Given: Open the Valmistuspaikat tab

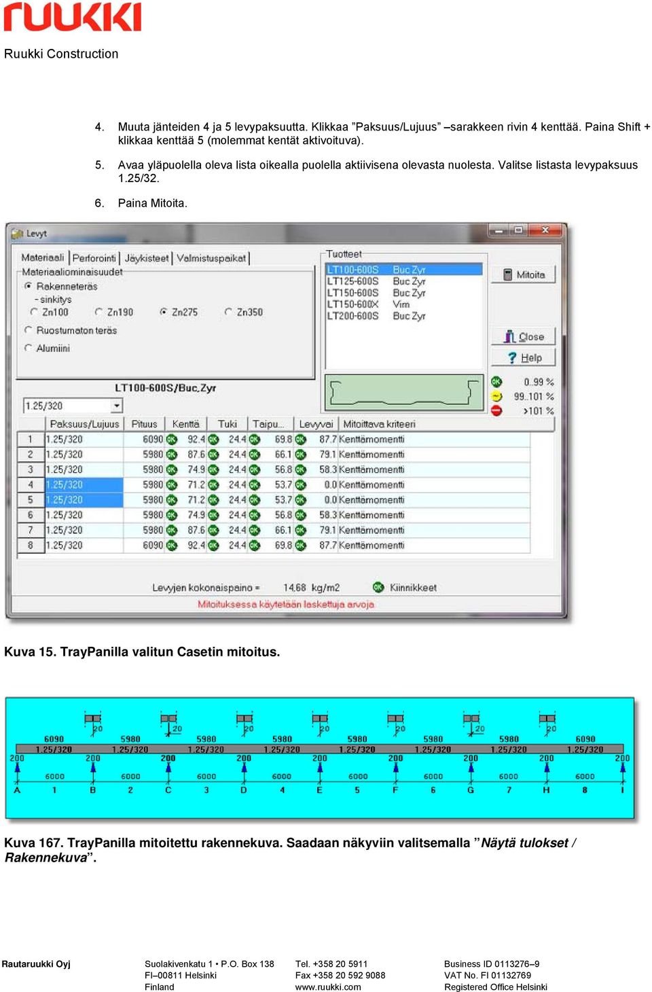Looking at the screenshot, I should (212, 258).
